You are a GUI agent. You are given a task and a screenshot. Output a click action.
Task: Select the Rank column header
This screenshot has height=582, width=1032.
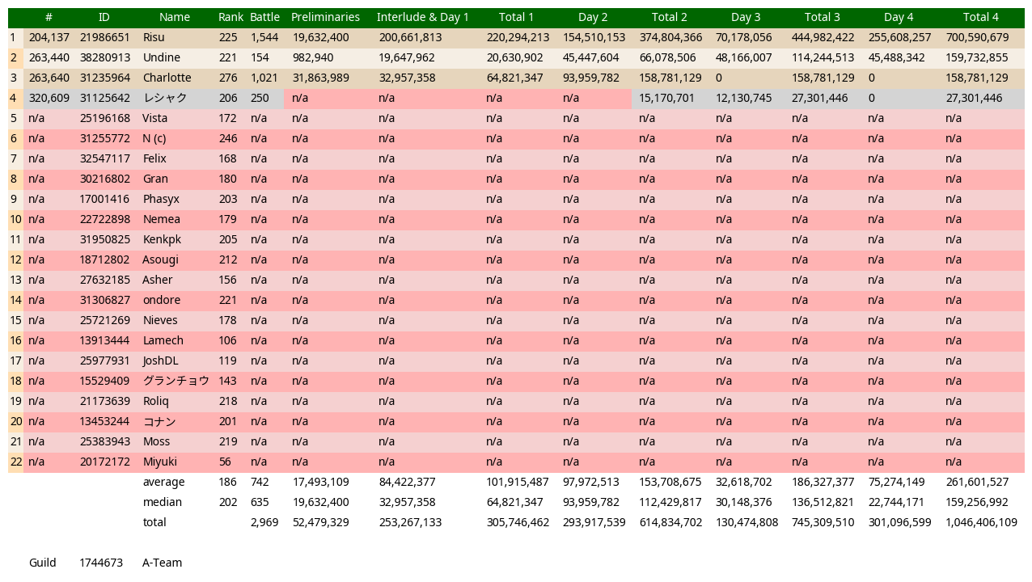[231, 17]
